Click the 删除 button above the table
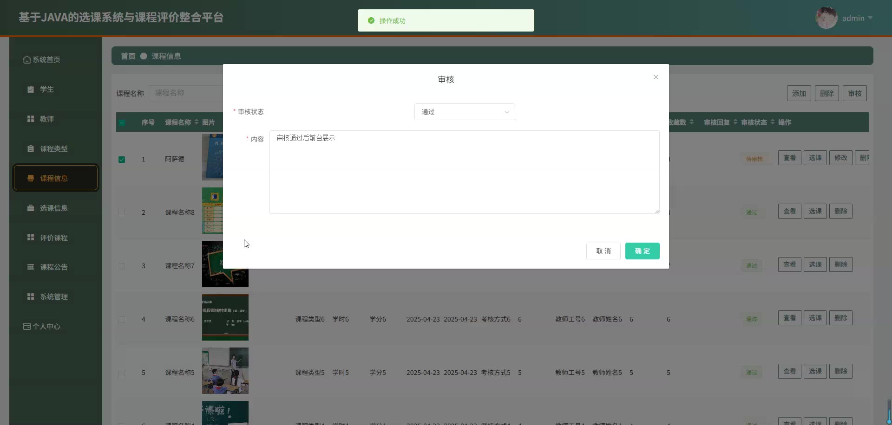 [827, 93]
